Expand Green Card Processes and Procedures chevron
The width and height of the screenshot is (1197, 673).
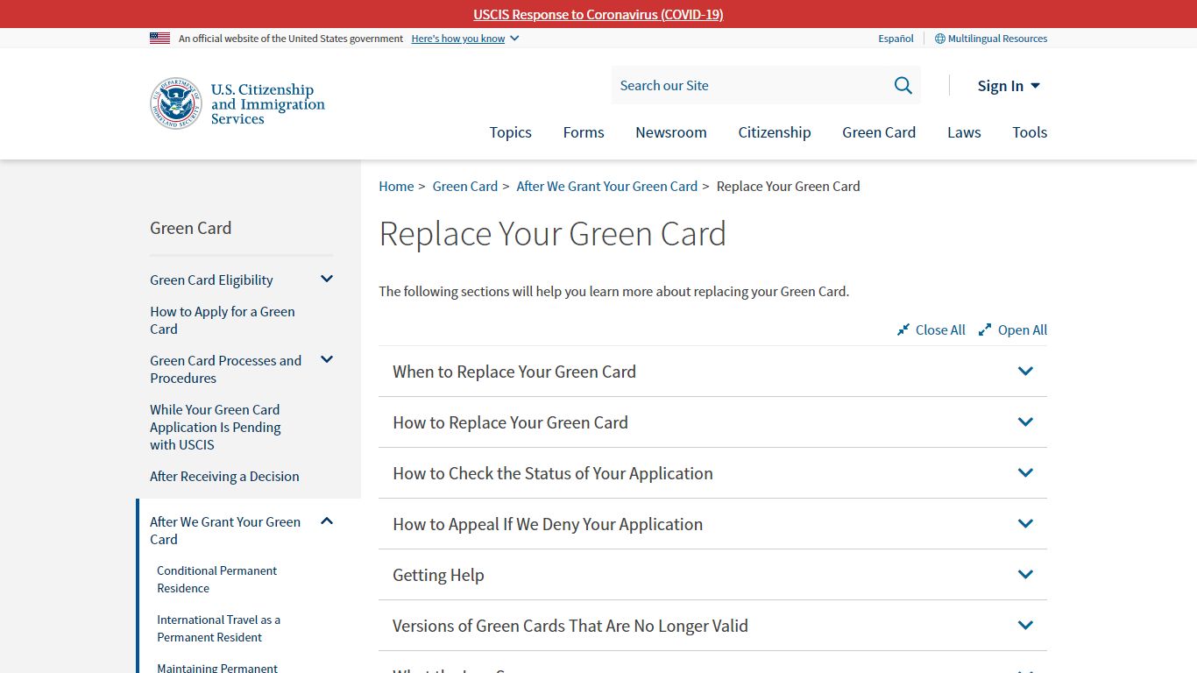pyautogui.click(x=327, y=359)
